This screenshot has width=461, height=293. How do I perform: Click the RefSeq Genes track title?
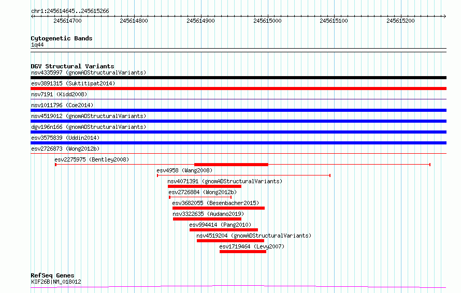pyautogui.click(x=52, y=276)
